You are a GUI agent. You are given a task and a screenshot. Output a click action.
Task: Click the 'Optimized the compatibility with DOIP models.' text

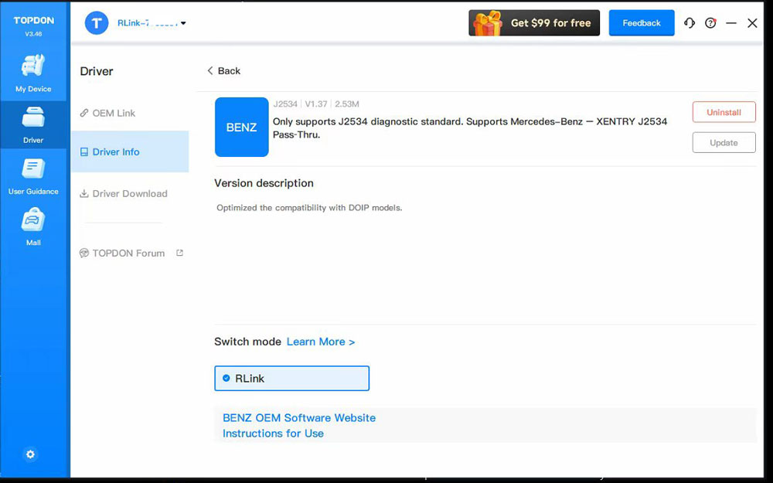pyautogui.click(x=310, y=208)
